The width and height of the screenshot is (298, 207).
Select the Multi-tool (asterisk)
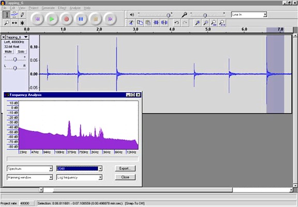[22, 23]
